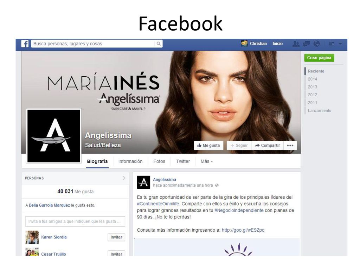Open the Fotos tab

point(159,161)
